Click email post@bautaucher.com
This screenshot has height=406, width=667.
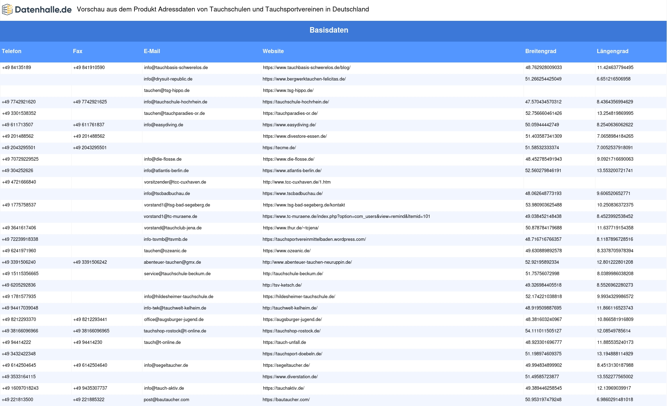tap(166, 400)
